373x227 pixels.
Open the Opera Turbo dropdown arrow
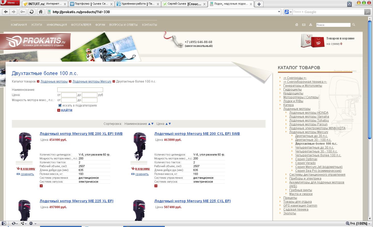tap(35, 224)
